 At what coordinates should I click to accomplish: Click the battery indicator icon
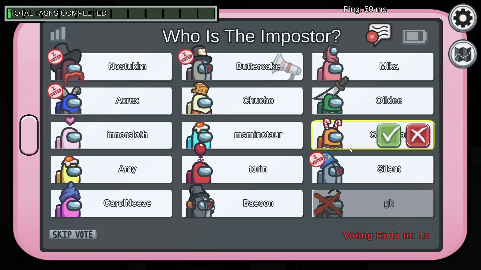[415, 36]
